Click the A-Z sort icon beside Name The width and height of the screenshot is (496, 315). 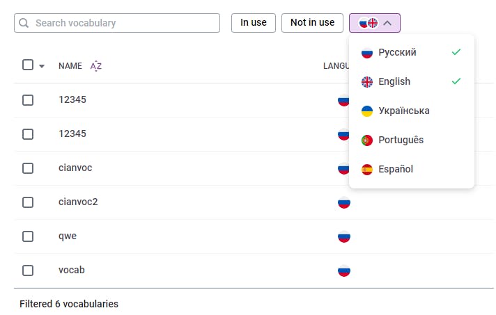(x=96, y=66)
